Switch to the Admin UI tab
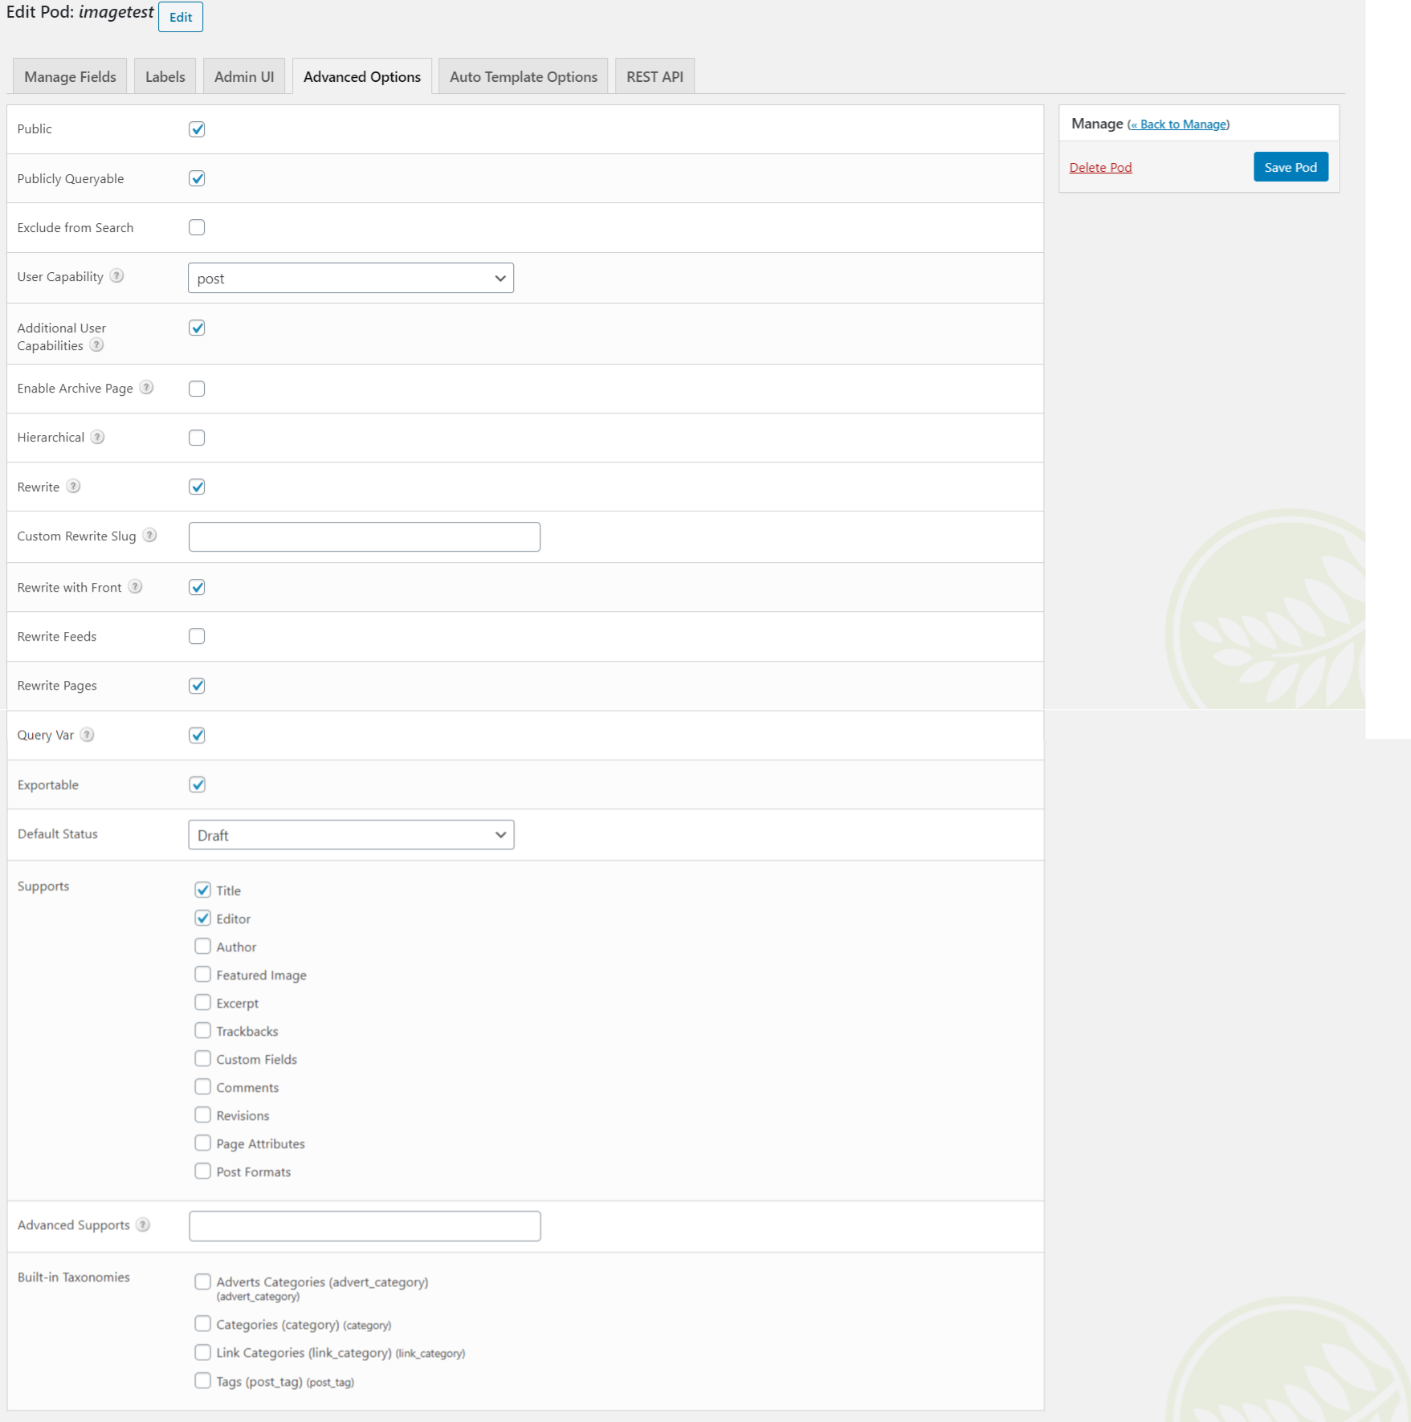Viewport: 1411px width, 1422px height. click(x=244, y=76)
